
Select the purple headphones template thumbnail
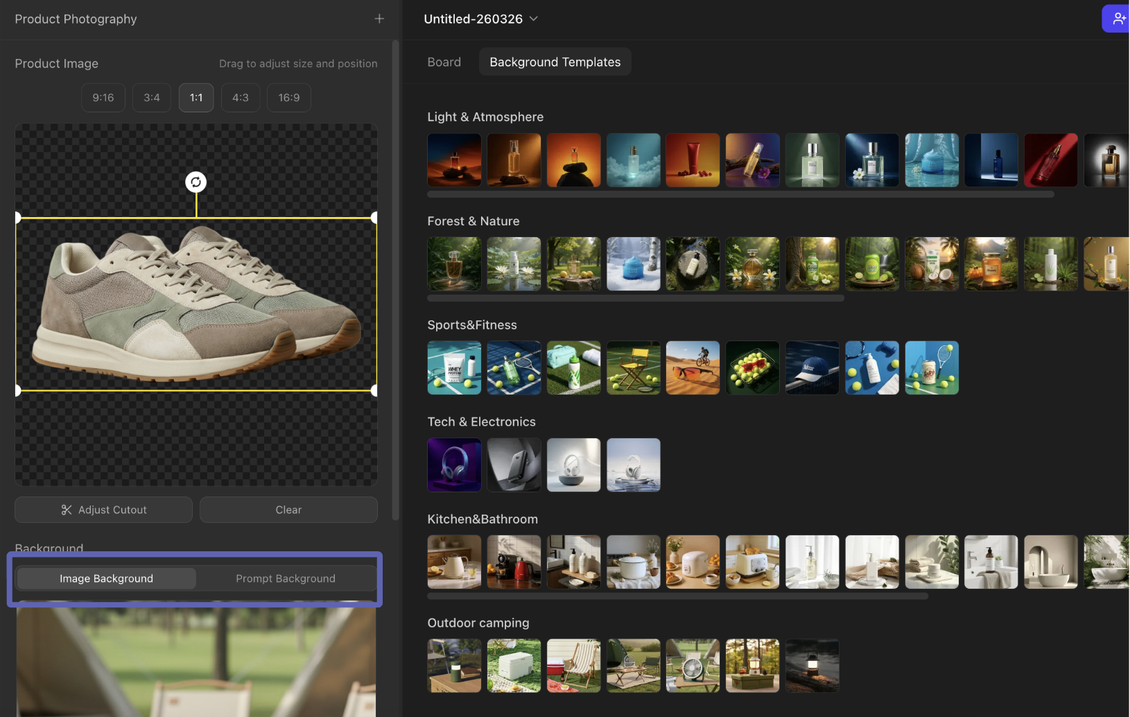(454, 465)
